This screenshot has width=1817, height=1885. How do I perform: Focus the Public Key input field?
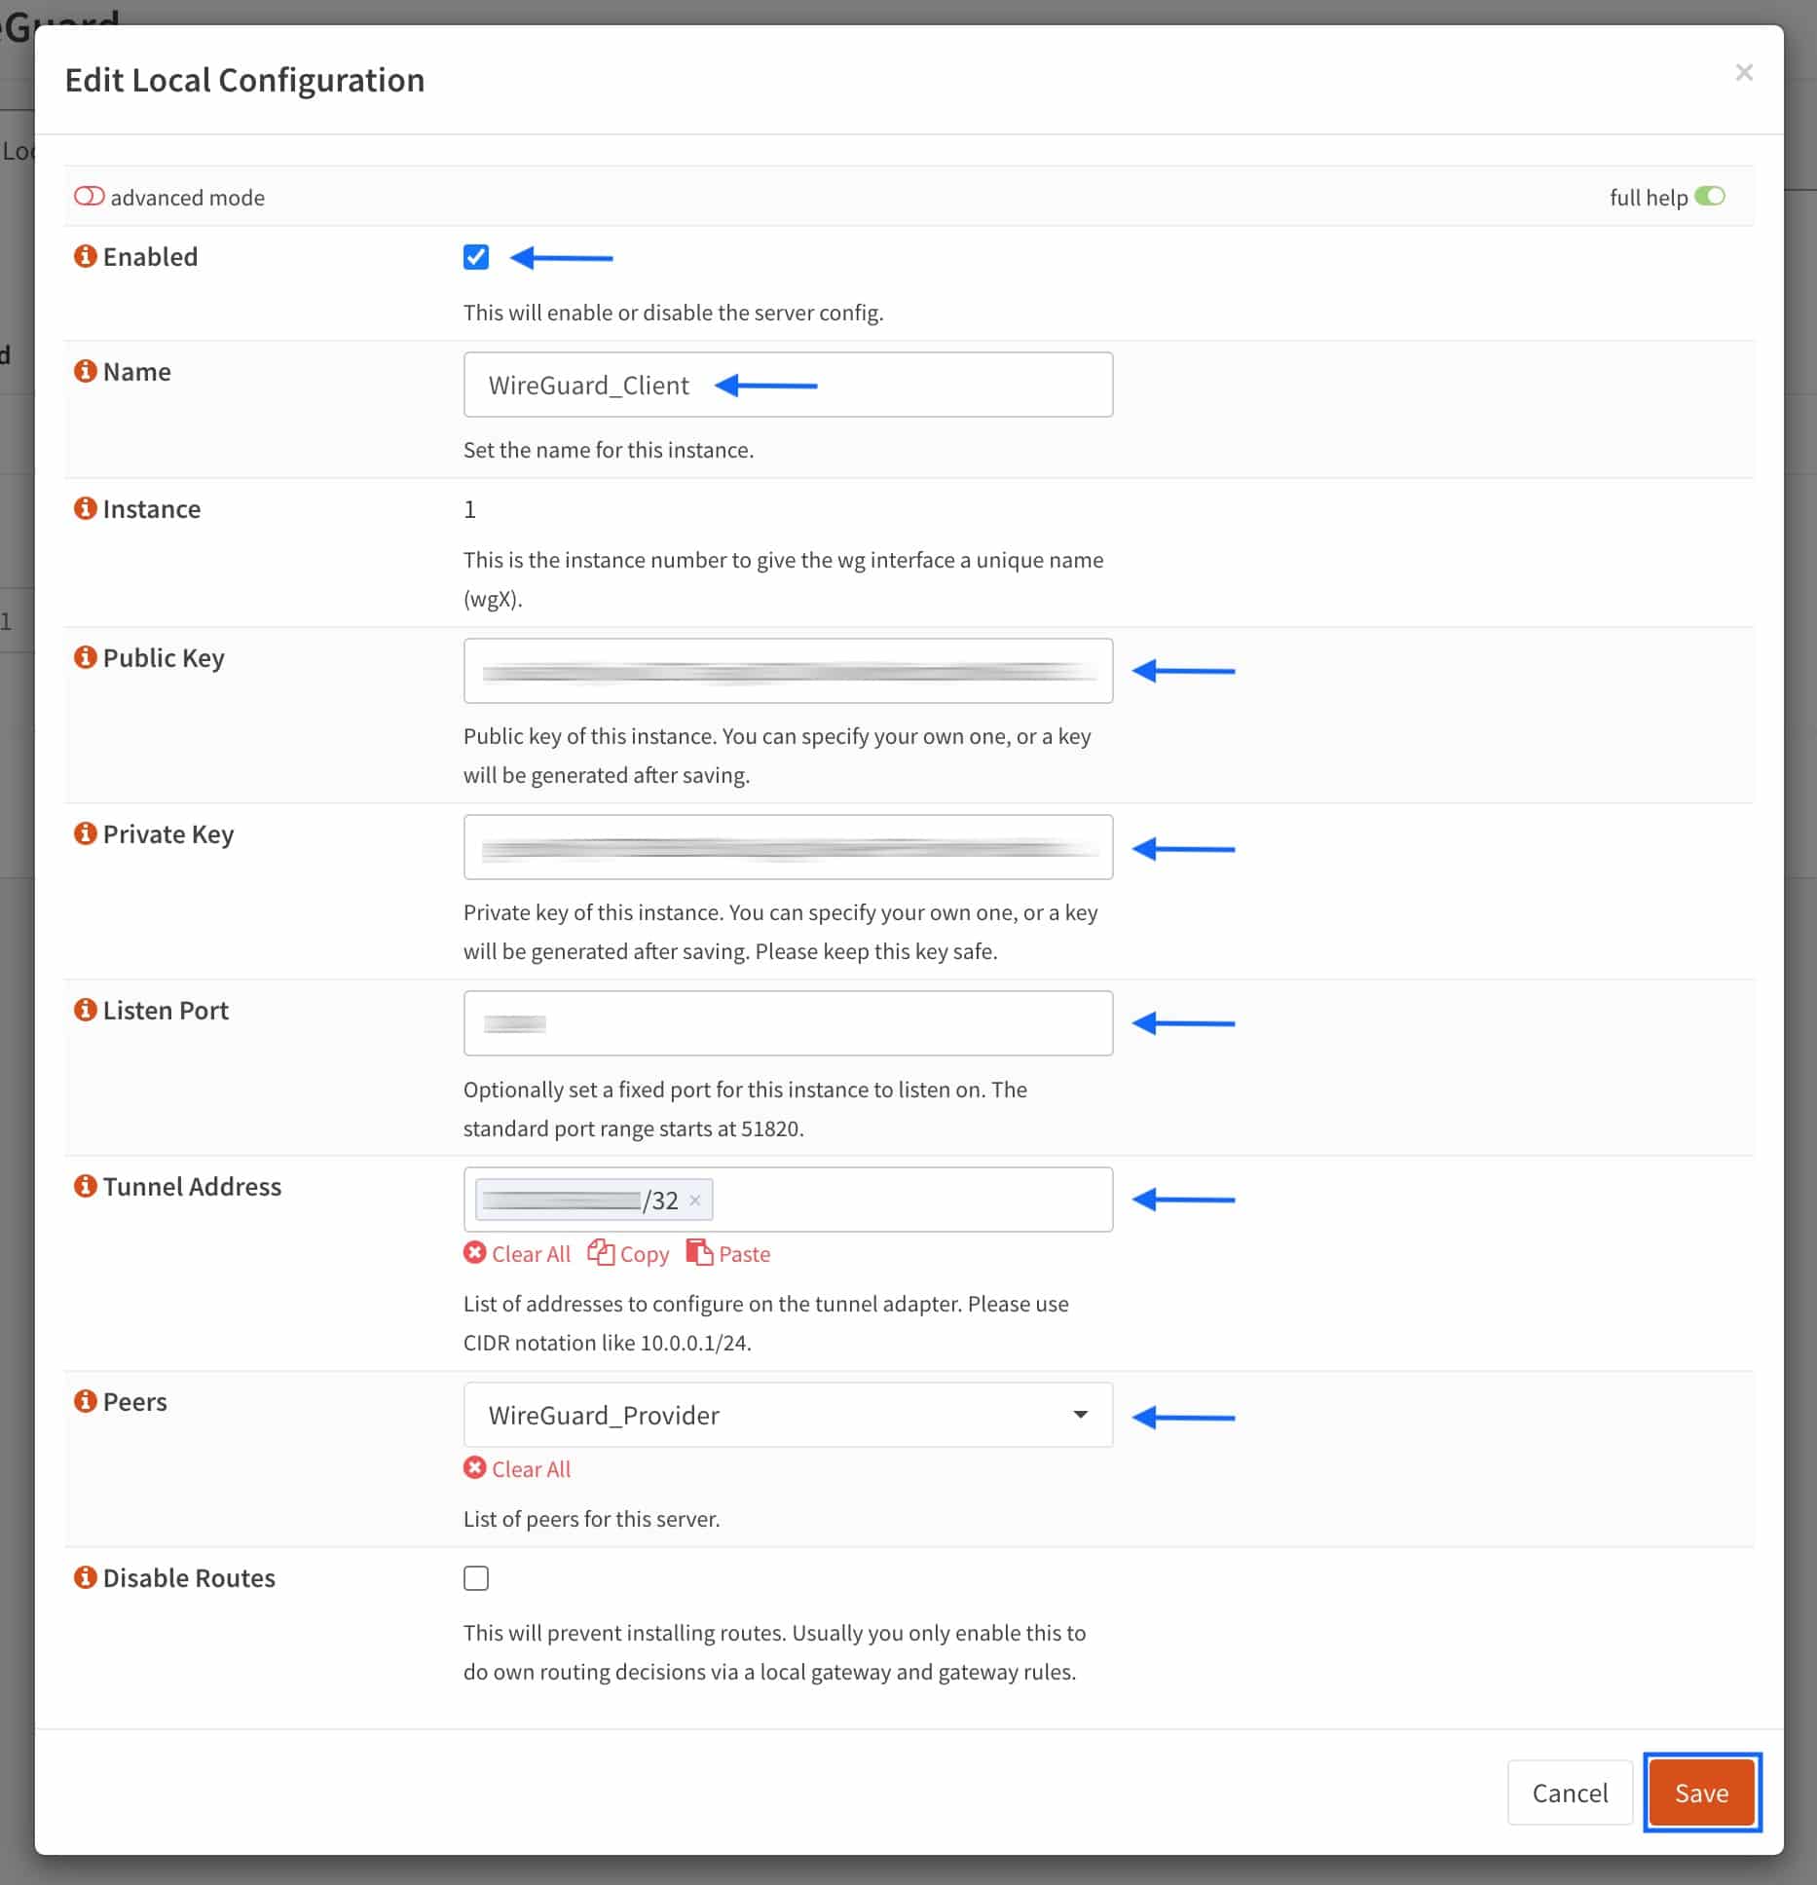[x=788, y=671]
